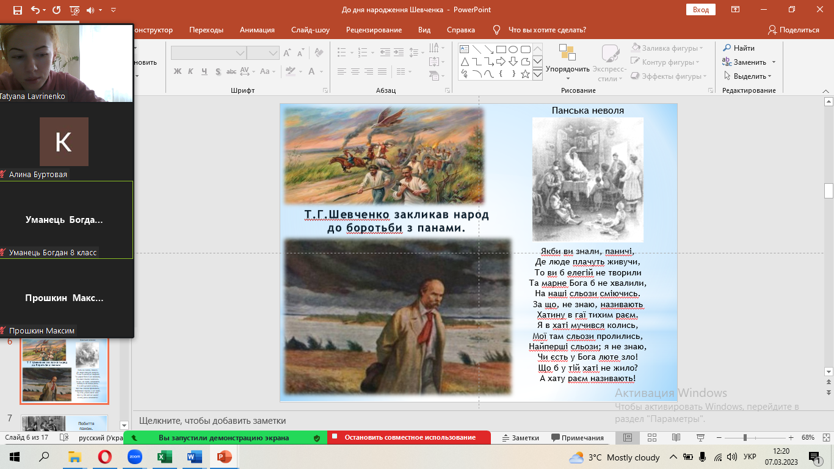
Task: Open Opera from the taskbar
Action: tap(104, 457)
